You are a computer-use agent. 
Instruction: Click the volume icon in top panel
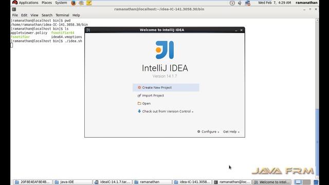tap(240, 3)
